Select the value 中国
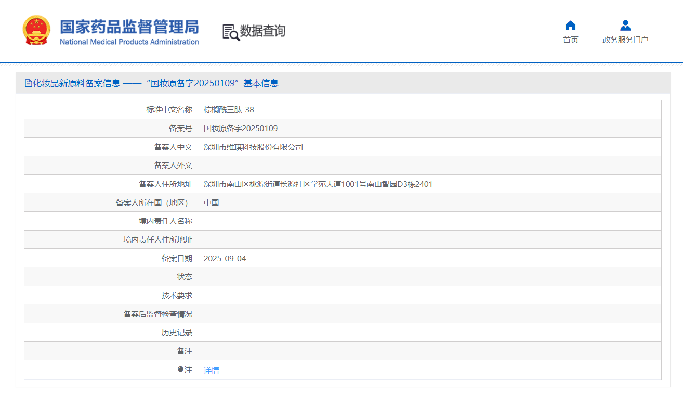The image size is (683, 395). coord(211,203)
